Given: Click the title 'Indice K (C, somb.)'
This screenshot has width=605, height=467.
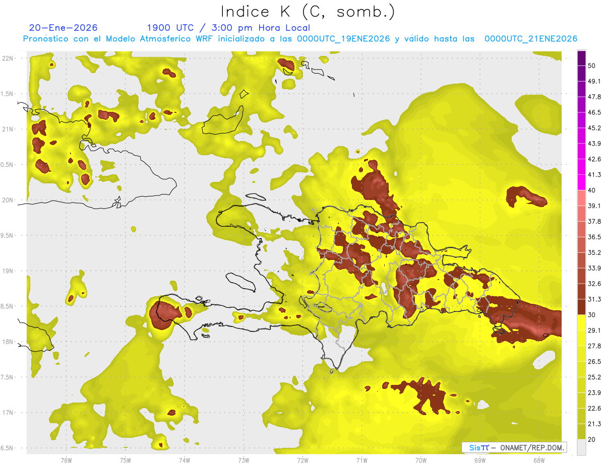Looking at the screenshot, I should pyautogui.click(x=308, y=12).
